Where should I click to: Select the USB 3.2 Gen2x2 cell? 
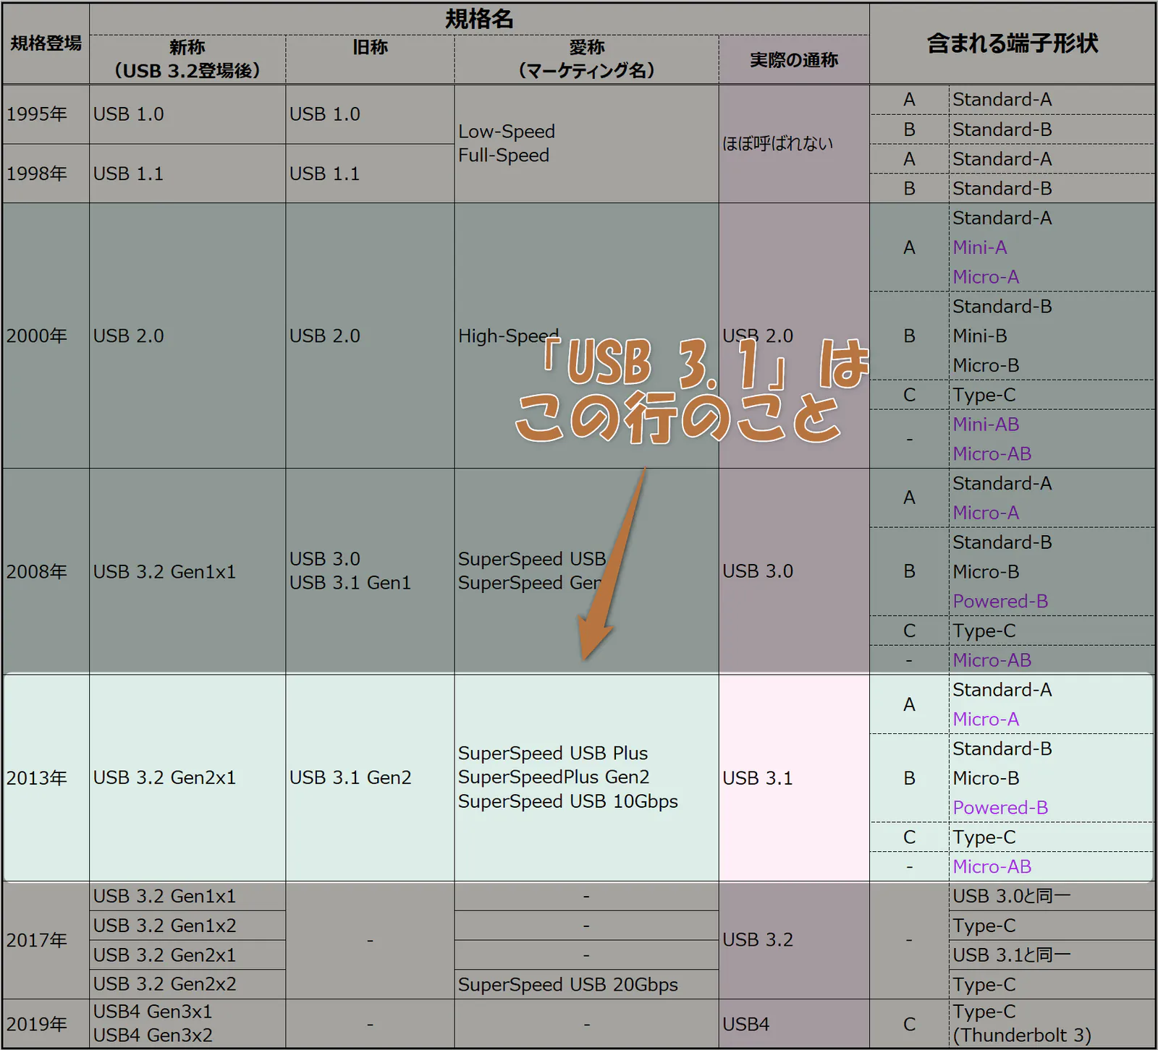click(x=187, y=984)
